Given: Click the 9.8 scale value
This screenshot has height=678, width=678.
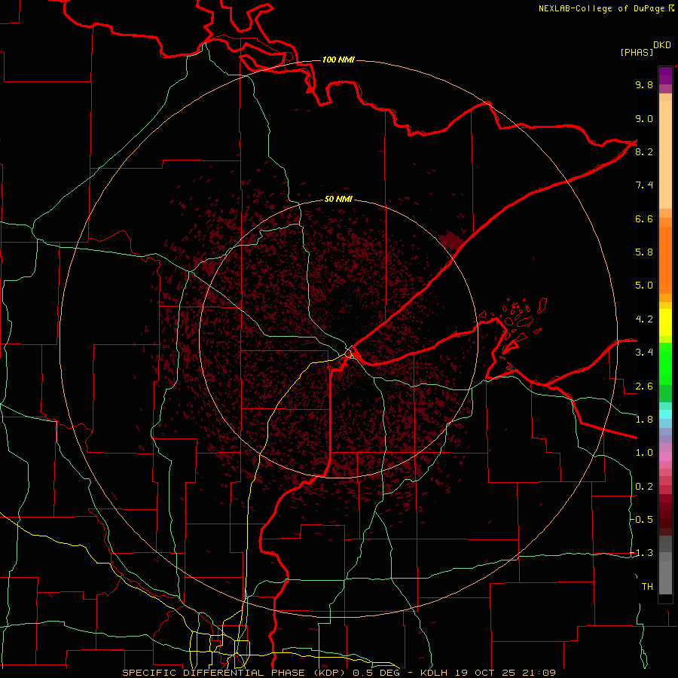Looking at the screenshot, I should [x=644, y=84].
